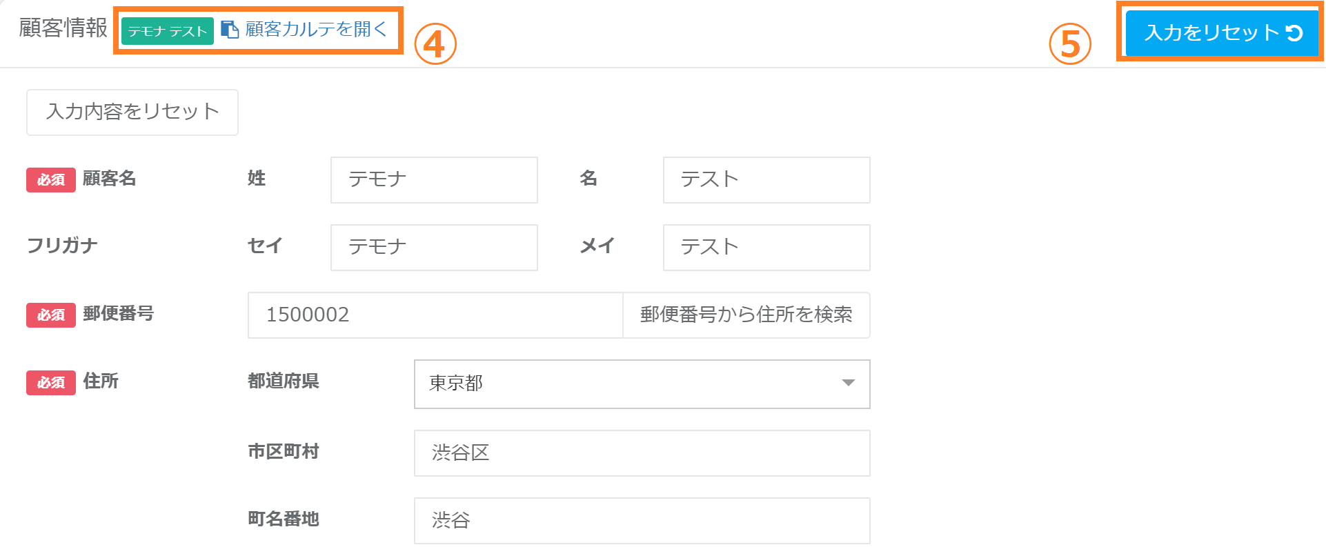Focus the 姓 field containing テモナ

(x=434, y=180)
